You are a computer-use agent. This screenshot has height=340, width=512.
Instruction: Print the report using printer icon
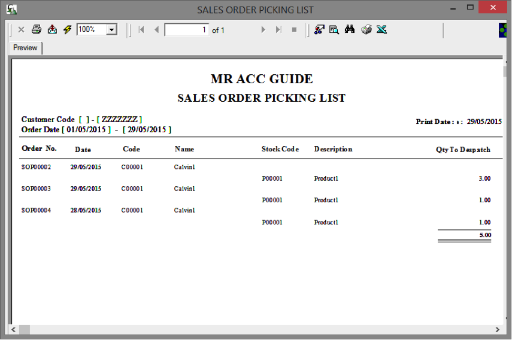pos(37,29)
